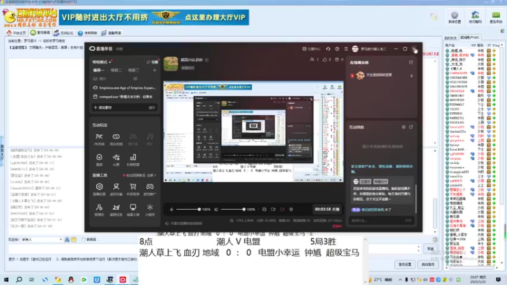The height and width of the screenshot is (285, 507).
Task: Open the admin manager person icon
Action: [99, 210]
